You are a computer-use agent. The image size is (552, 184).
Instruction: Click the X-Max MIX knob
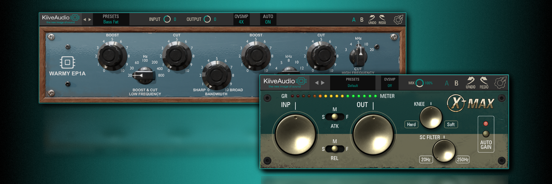420,83
